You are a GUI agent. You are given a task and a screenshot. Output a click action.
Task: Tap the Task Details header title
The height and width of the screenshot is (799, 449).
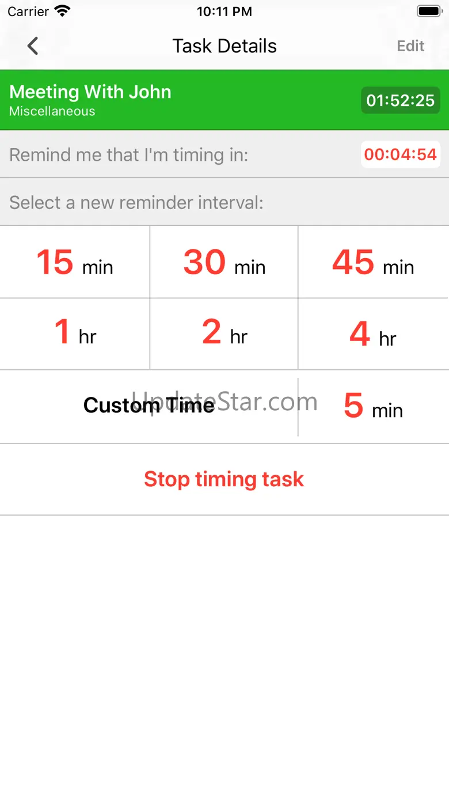click(x=224, y=46)
